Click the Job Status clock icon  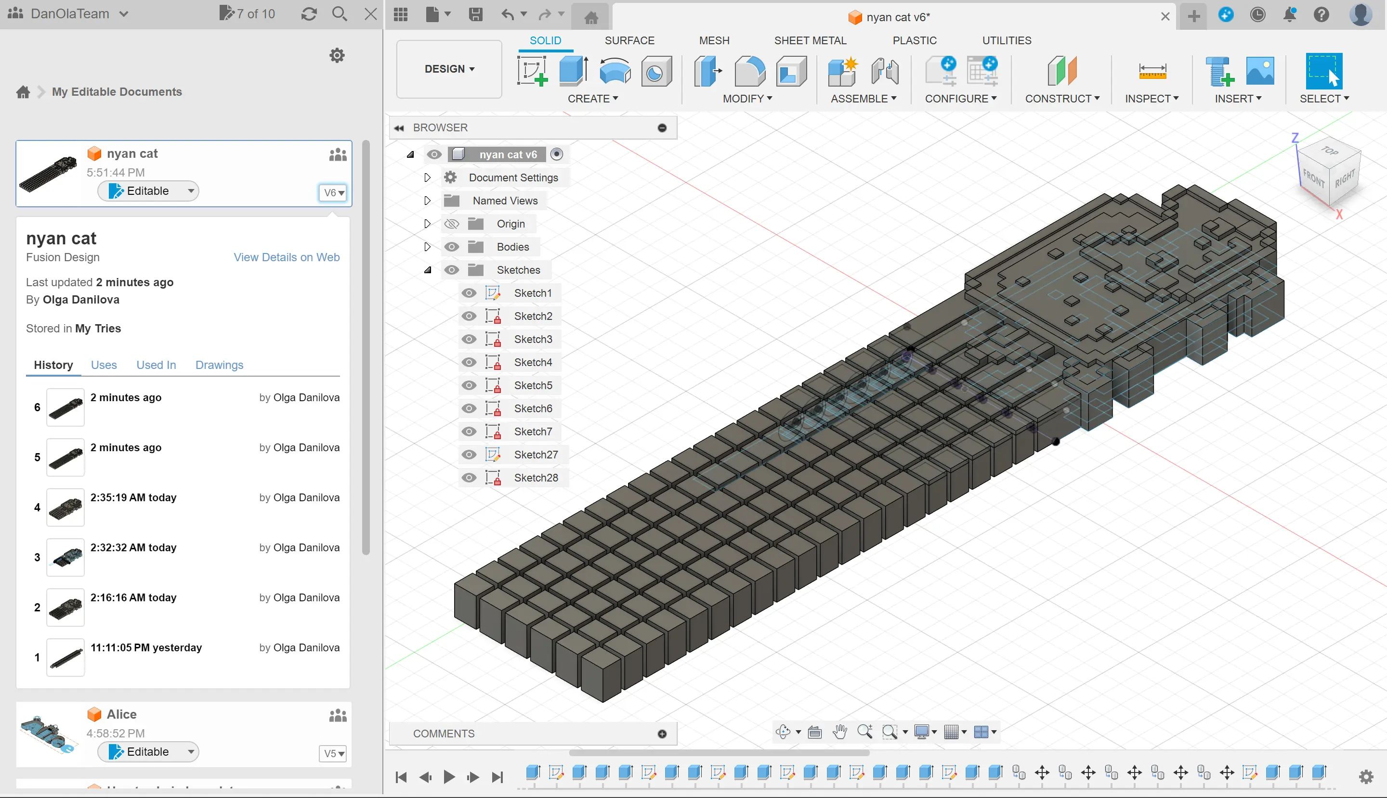(1257, 14)
